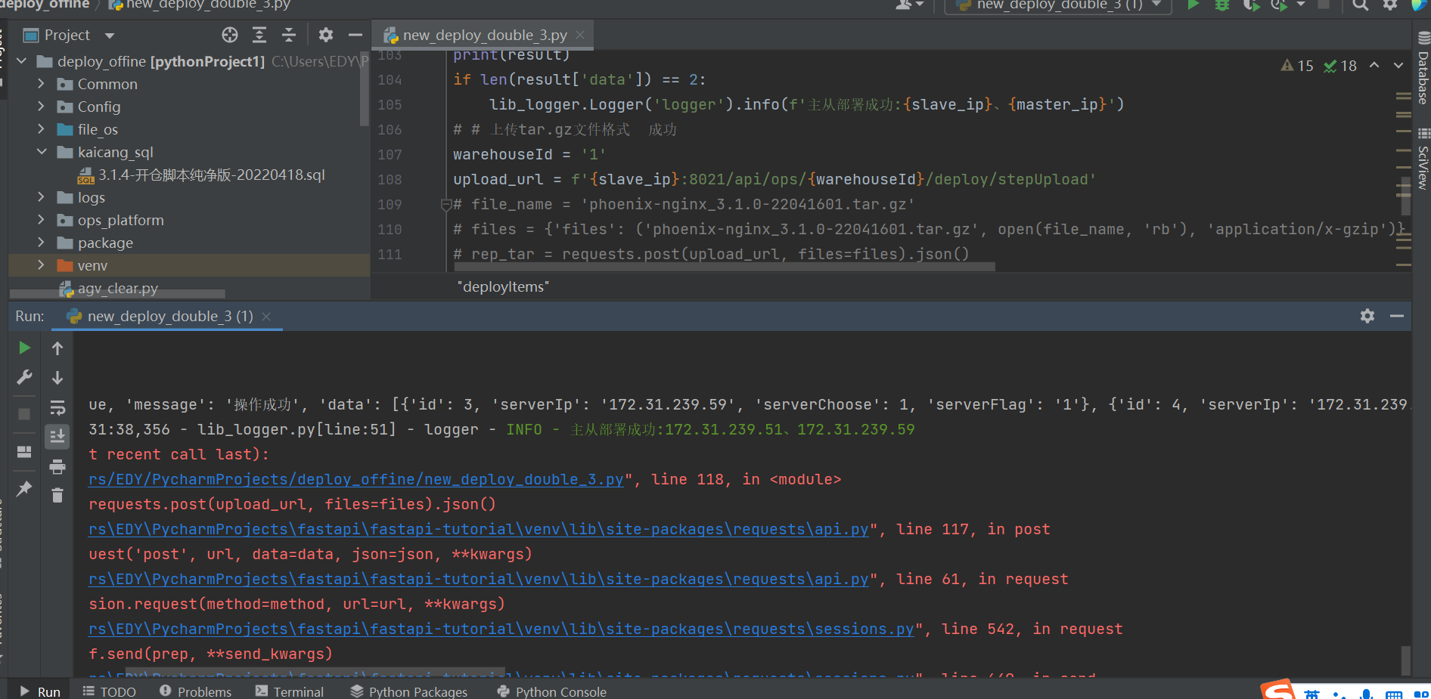Click the "deployItems" breadcrumb

[503, 286]
